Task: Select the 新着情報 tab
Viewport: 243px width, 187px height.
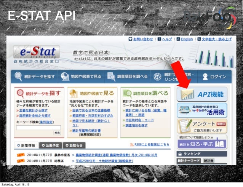Action: point(26,145)
